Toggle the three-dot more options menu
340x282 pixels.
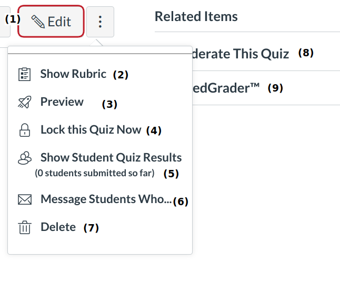click(x=100, y=22)
